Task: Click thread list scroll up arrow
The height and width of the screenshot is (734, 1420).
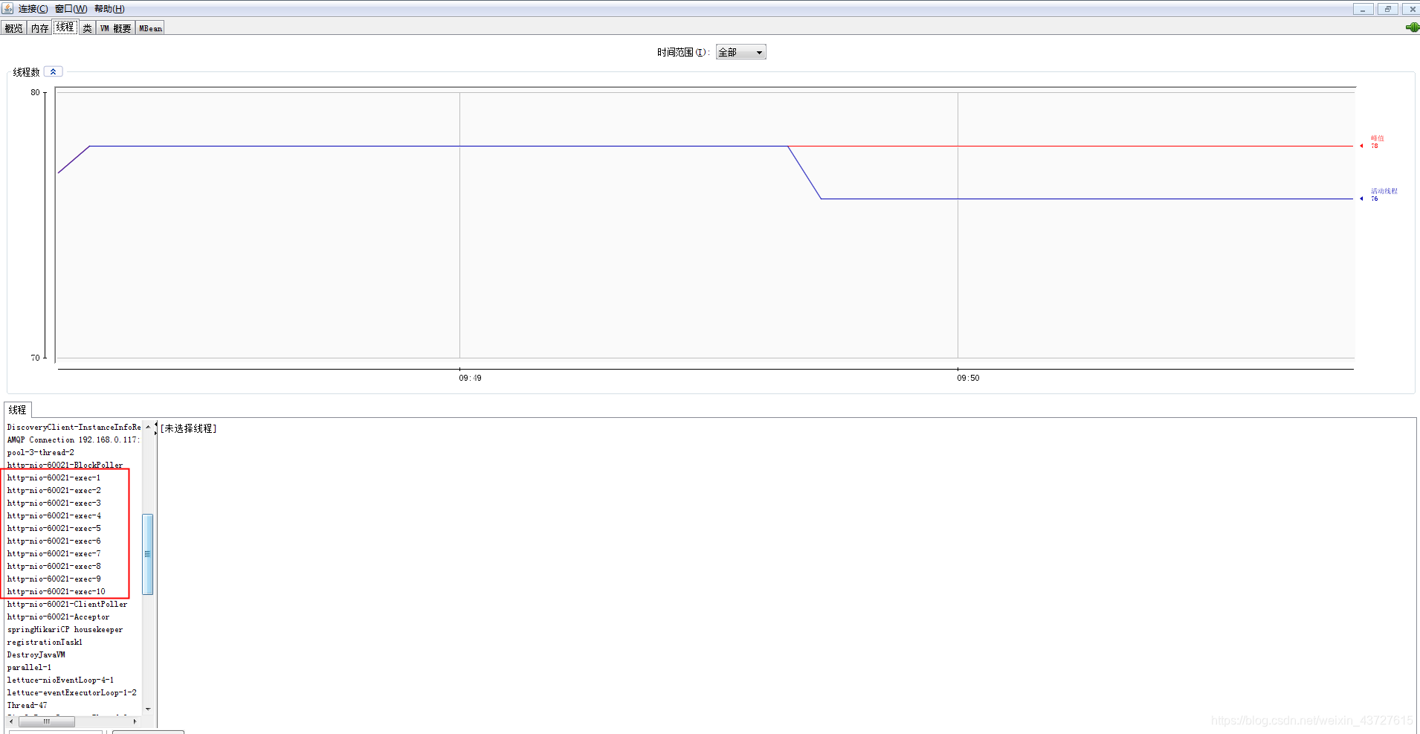Action: [148, 427]
